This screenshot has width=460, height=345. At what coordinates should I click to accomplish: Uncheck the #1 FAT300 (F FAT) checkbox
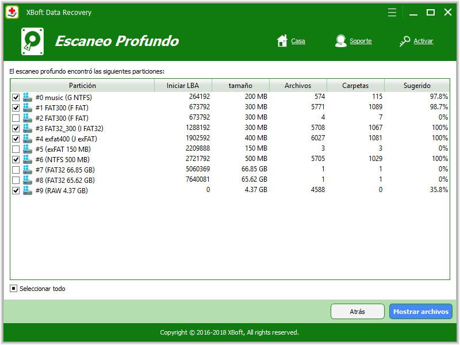16,108
